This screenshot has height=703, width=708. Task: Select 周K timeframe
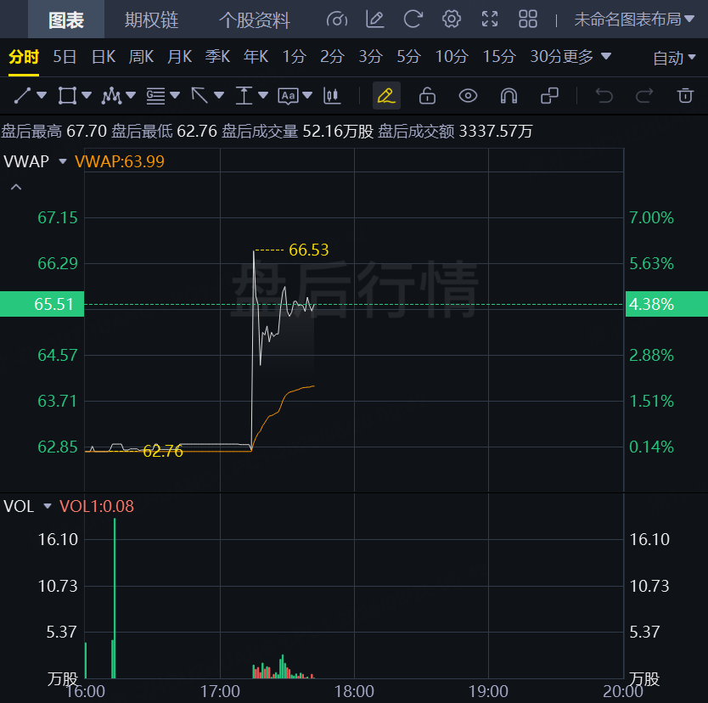click(141, 57)
